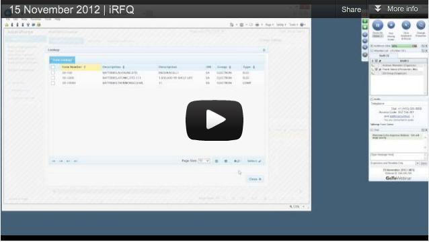Click sort icon beside first Description column
The height and width of the screenshot is (242, 429).
coord(124,67)
